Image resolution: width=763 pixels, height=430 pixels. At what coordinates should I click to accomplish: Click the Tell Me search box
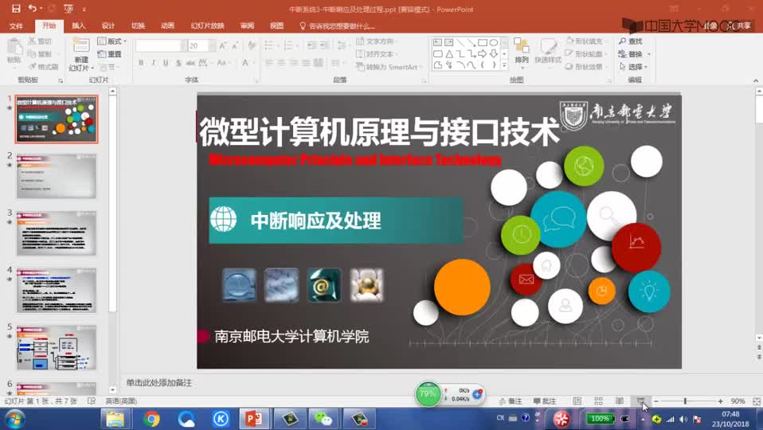pos(337,25)
